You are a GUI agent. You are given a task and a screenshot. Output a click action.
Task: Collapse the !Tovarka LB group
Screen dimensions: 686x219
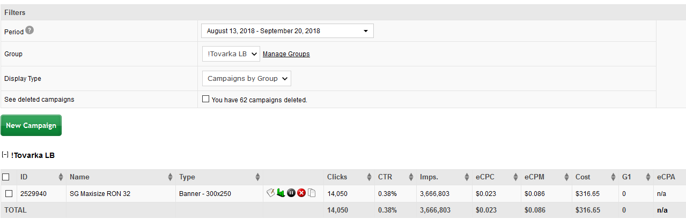pyautogui.click(x=5, y=155)
